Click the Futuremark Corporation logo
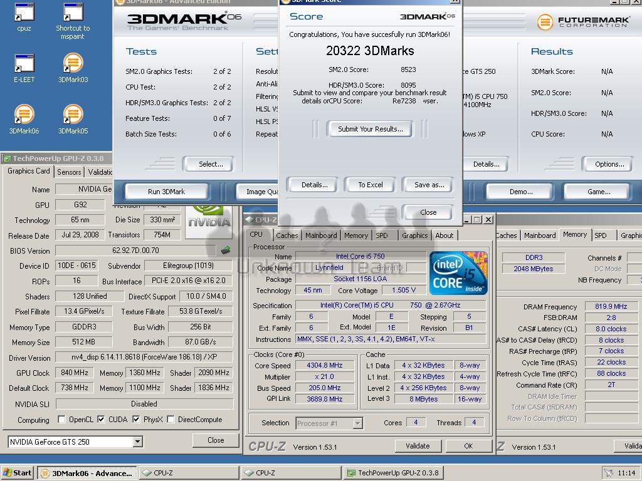This screenshot has width=642, height=481. click(582, 21)
